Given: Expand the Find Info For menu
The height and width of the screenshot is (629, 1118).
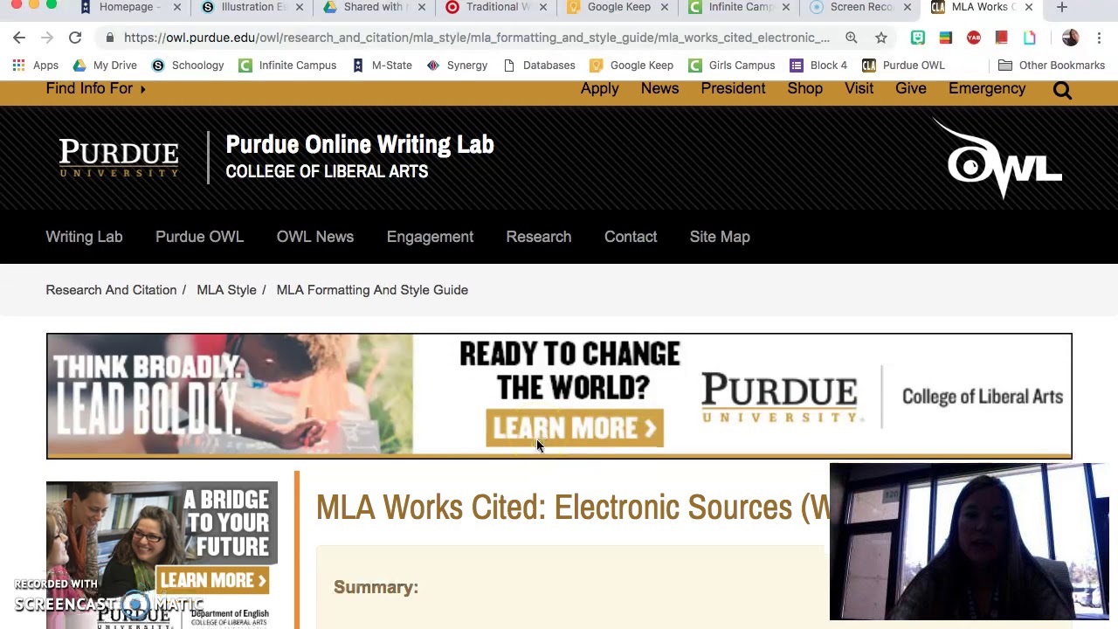Looking at the screenshot, I should 95,88.
